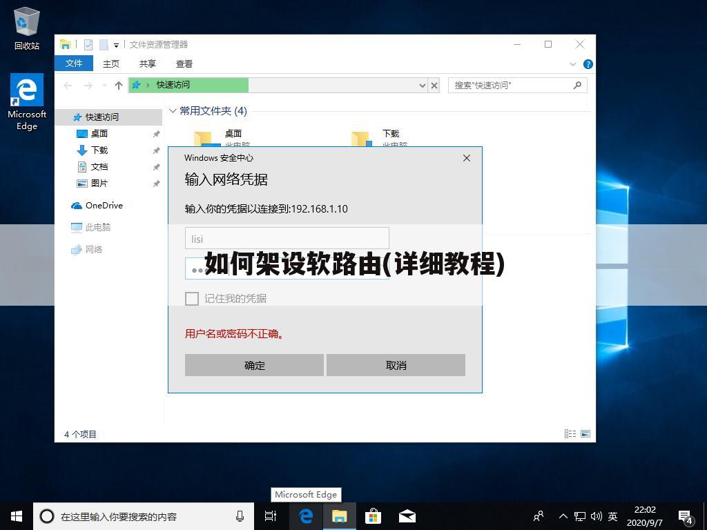Collapse the 常用文件夹 section

173,110
